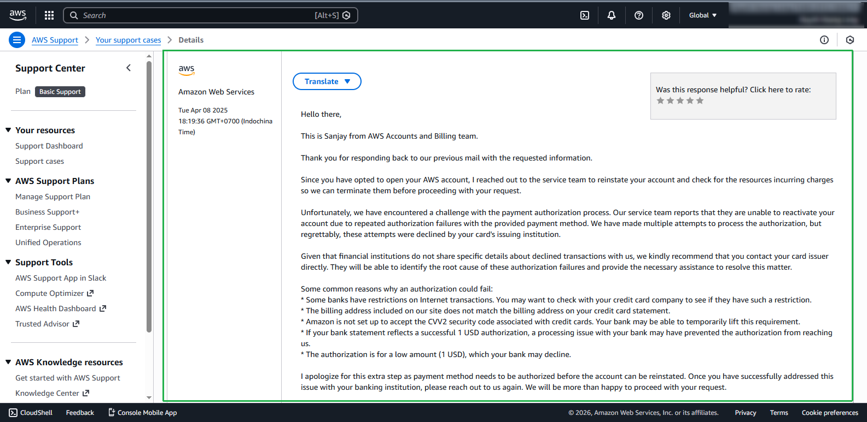
Task: Click the Hello there greeting line
Action: (321, 114)
